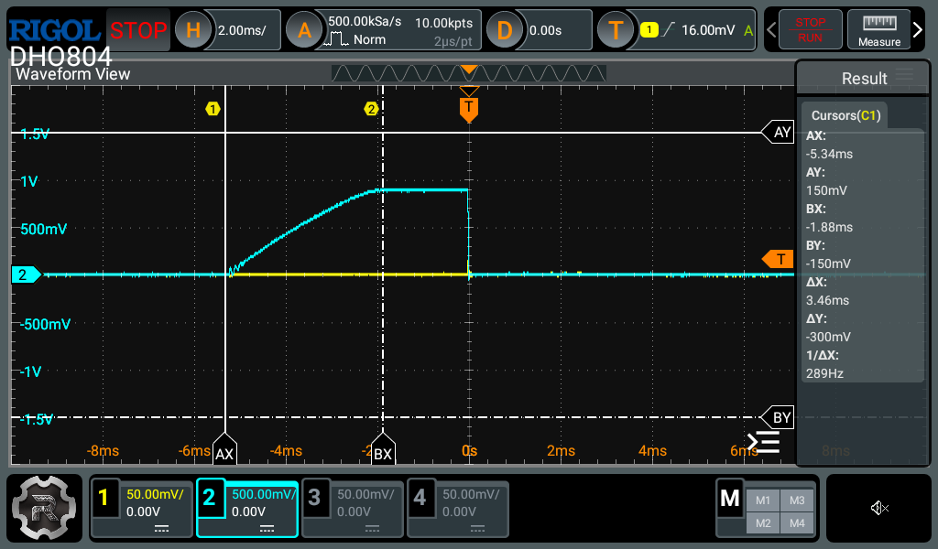Select the Cursors(C1) tab
This screenshot has width=938, height=549.
[x=845, y=115]
